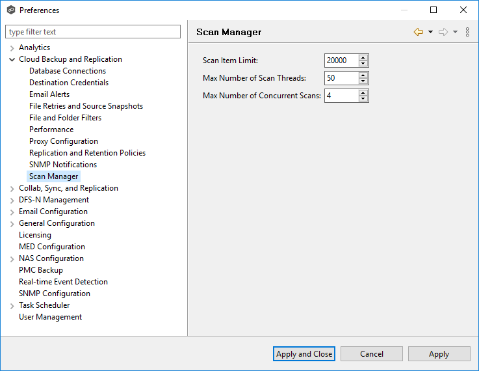Viewport: 479px width, 371px height.
Task: Click the back navigation arrow icon
Action: [x=418, y=32]
